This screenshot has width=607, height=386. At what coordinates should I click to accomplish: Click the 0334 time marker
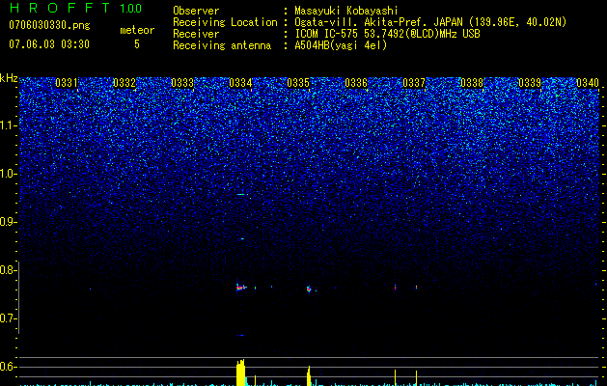[240, 83]
